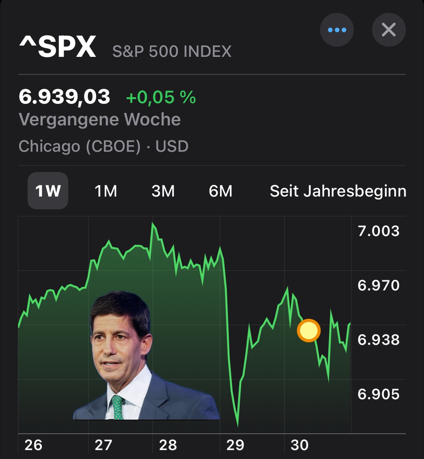Select the Seit Jahresbeginn range
This screenshot has width=424, height=459.
tap(338, 191)
